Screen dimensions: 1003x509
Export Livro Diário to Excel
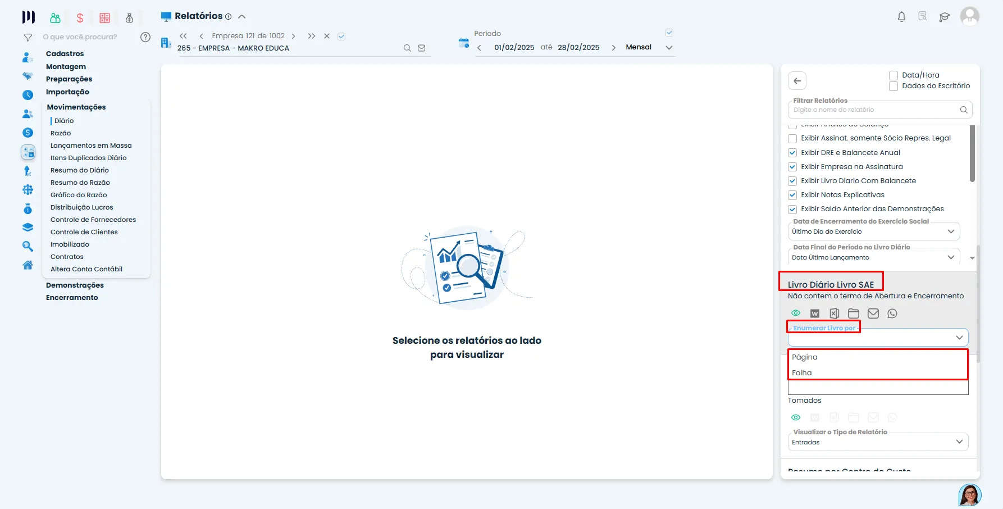tap(835, 313)
